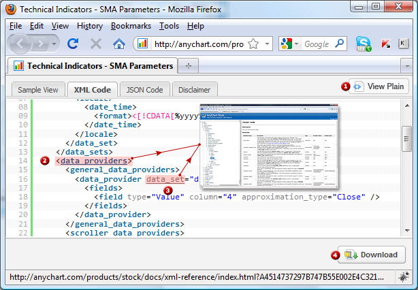
Task: Reload the page with the Refresh icon
Action: (x=73, y=44)
